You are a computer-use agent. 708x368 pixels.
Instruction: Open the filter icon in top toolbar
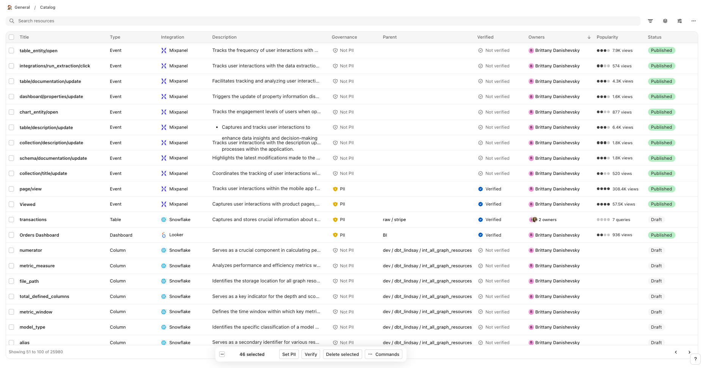click(x=650, y=21)
